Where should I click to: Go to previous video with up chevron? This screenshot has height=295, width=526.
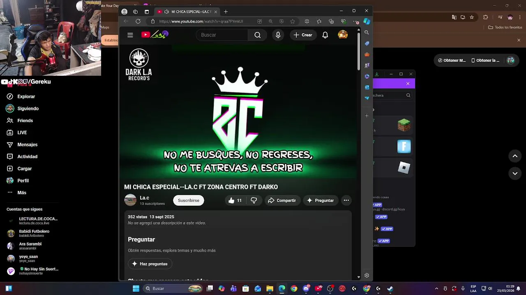point(515,156)
